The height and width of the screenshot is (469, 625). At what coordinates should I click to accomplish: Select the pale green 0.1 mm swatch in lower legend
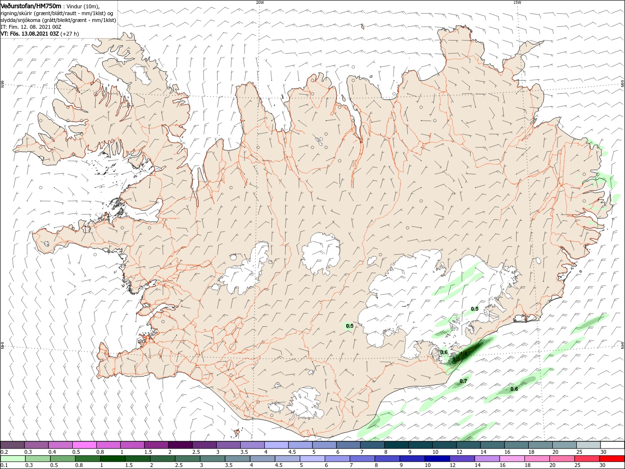click(13, 459)
